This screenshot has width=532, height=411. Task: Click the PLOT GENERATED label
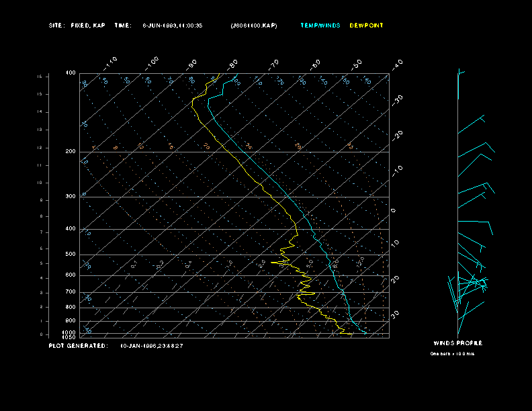coord(78,346)
